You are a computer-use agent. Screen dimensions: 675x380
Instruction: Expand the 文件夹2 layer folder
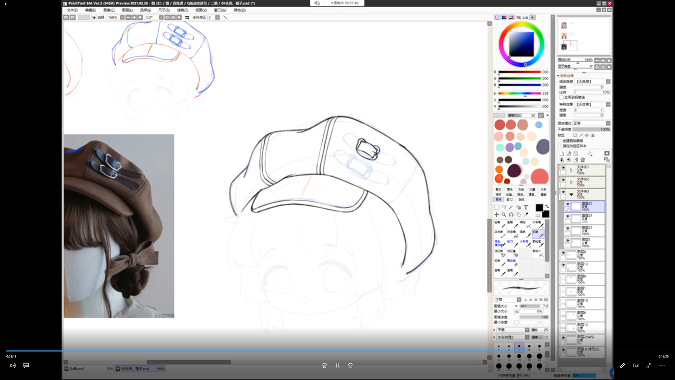pos(571,182)
